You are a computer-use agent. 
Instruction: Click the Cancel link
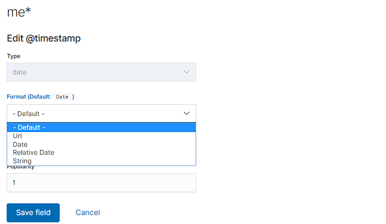(88, 212)
